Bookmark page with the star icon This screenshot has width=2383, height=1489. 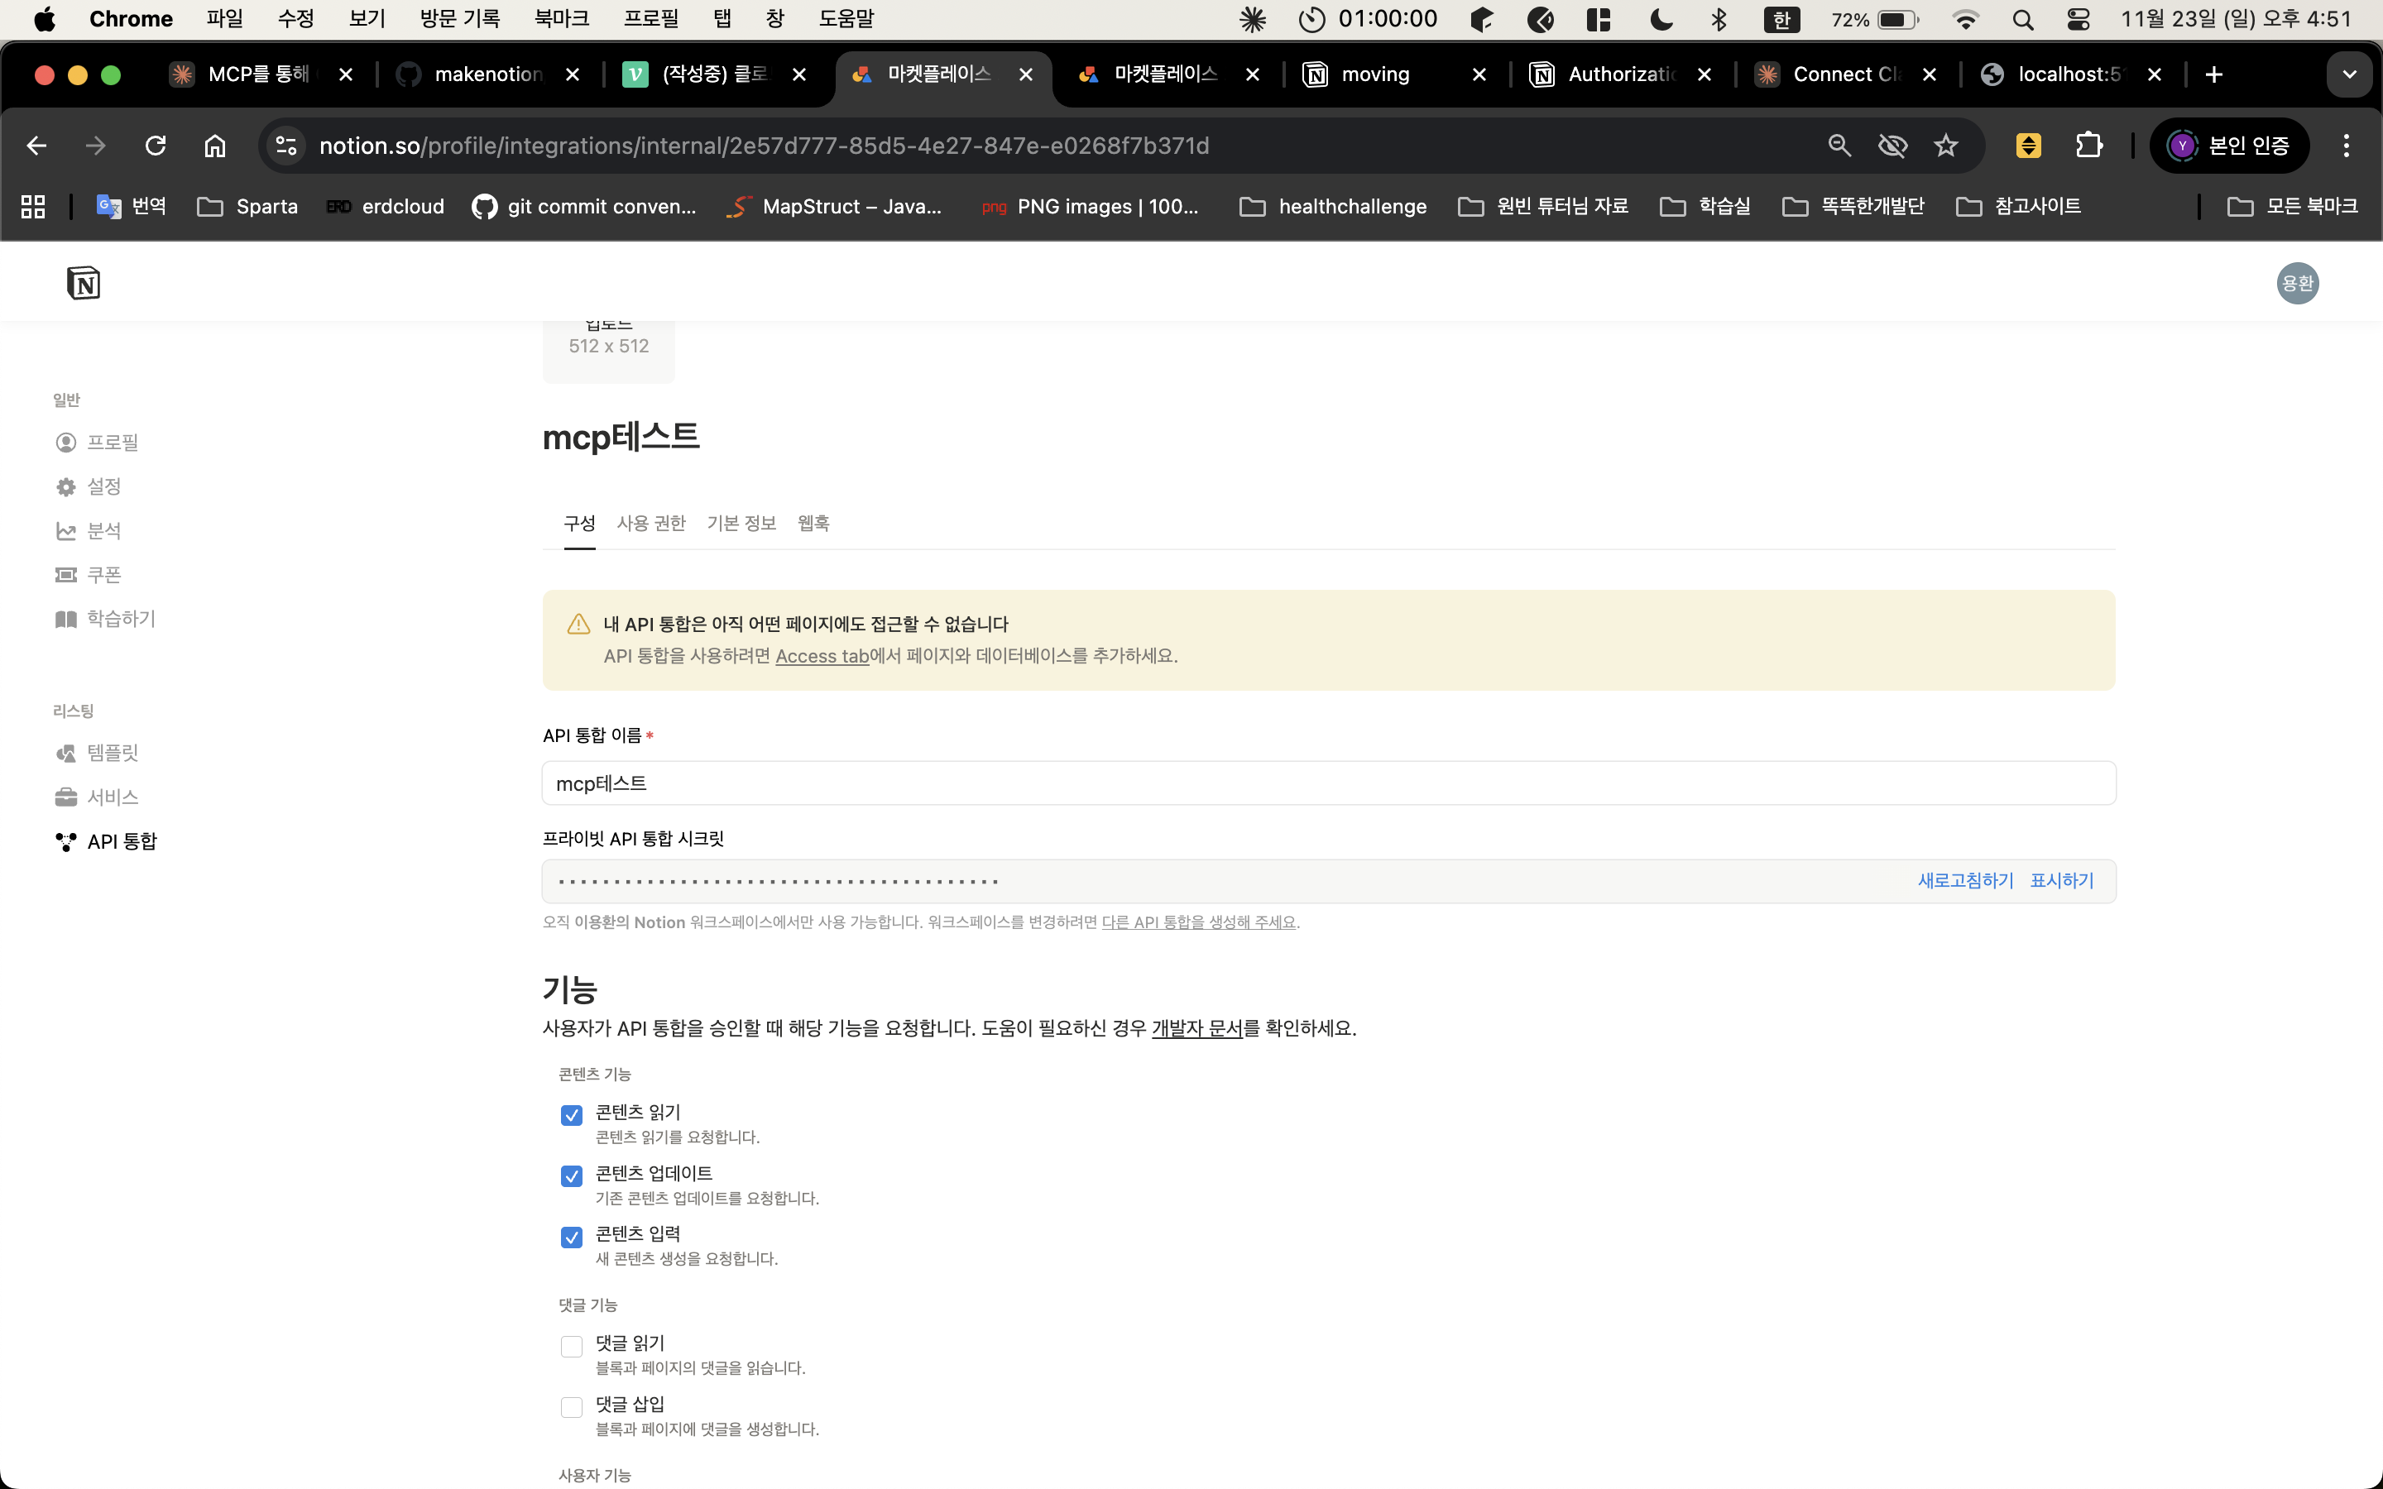click(1946, 146)
